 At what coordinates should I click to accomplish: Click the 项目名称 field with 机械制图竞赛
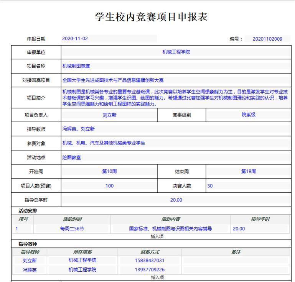click(x=176, y=66)
